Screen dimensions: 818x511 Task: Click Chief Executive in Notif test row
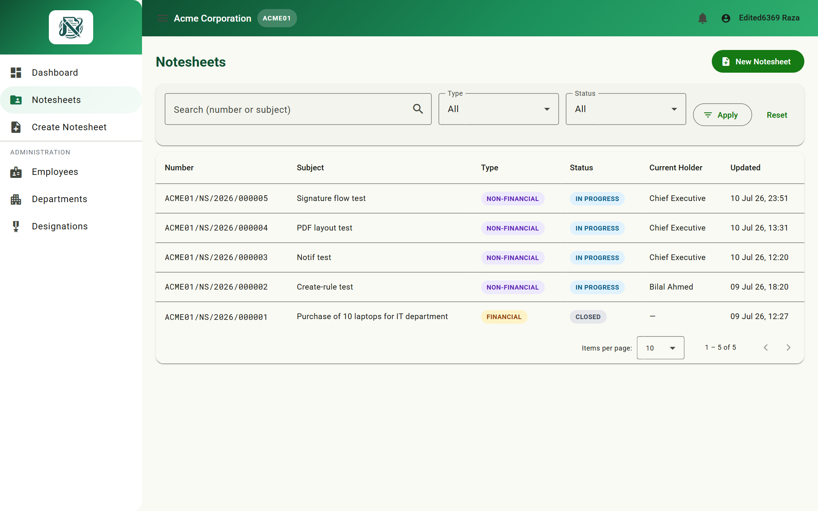pyautogui.click(x=677, y=257)
